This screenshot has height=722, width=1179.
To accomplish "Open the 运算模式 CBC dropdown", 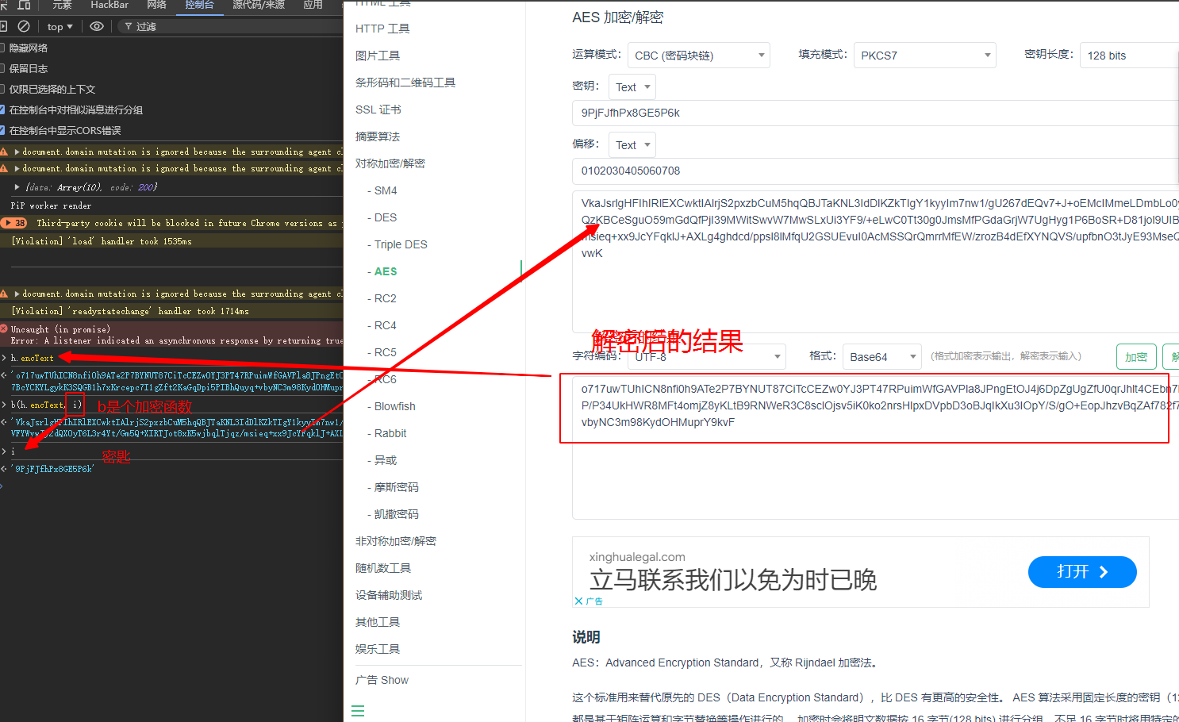I will point(699,56).
